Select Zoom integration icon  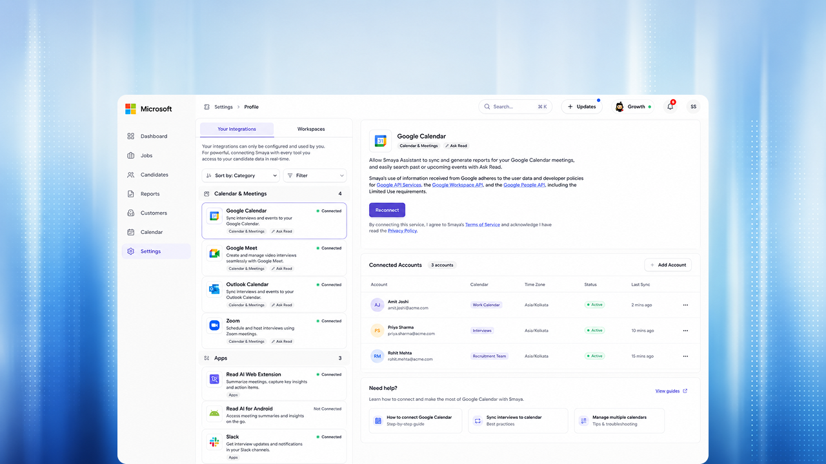[x=214, y=325]
